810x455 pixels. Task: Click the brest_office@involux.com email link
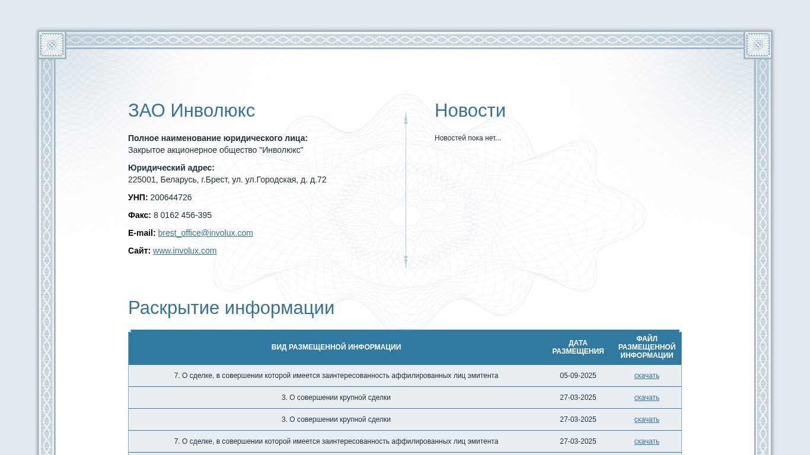[205, 233]
